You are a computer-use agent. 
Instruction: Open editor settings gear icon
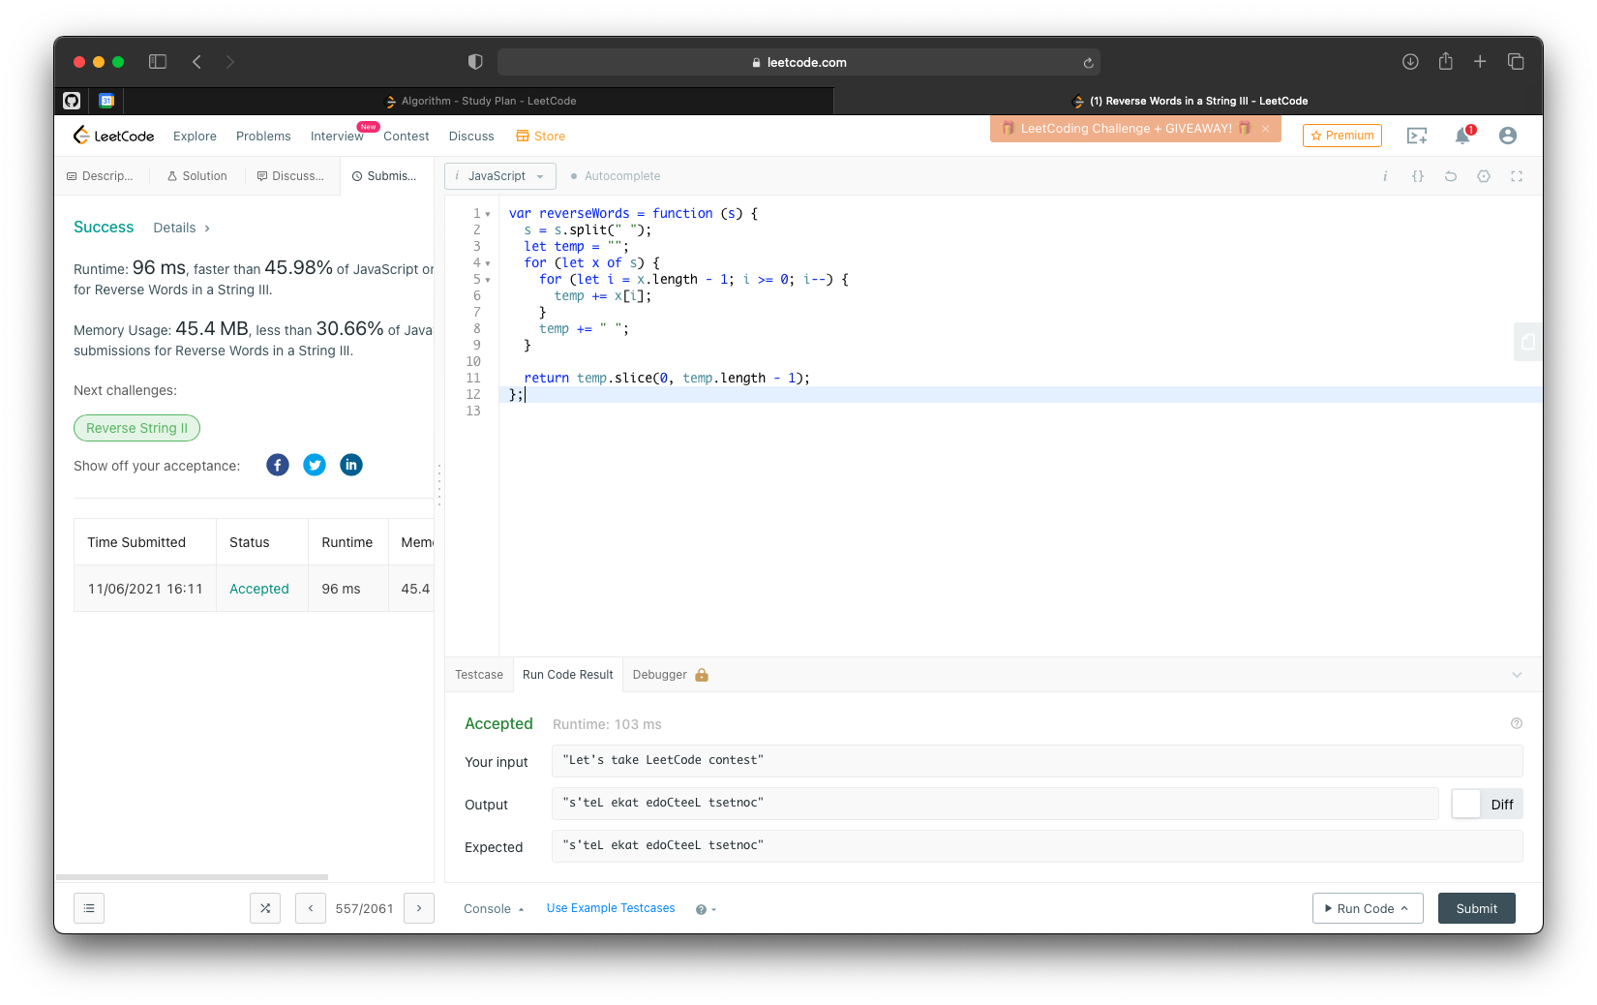[1484, 176]
